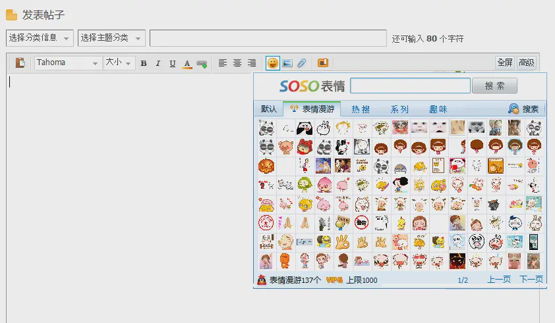555x323 pixels.
Task: Switch to the 默认 emoticon tab
Action: [x=269, y=109]
